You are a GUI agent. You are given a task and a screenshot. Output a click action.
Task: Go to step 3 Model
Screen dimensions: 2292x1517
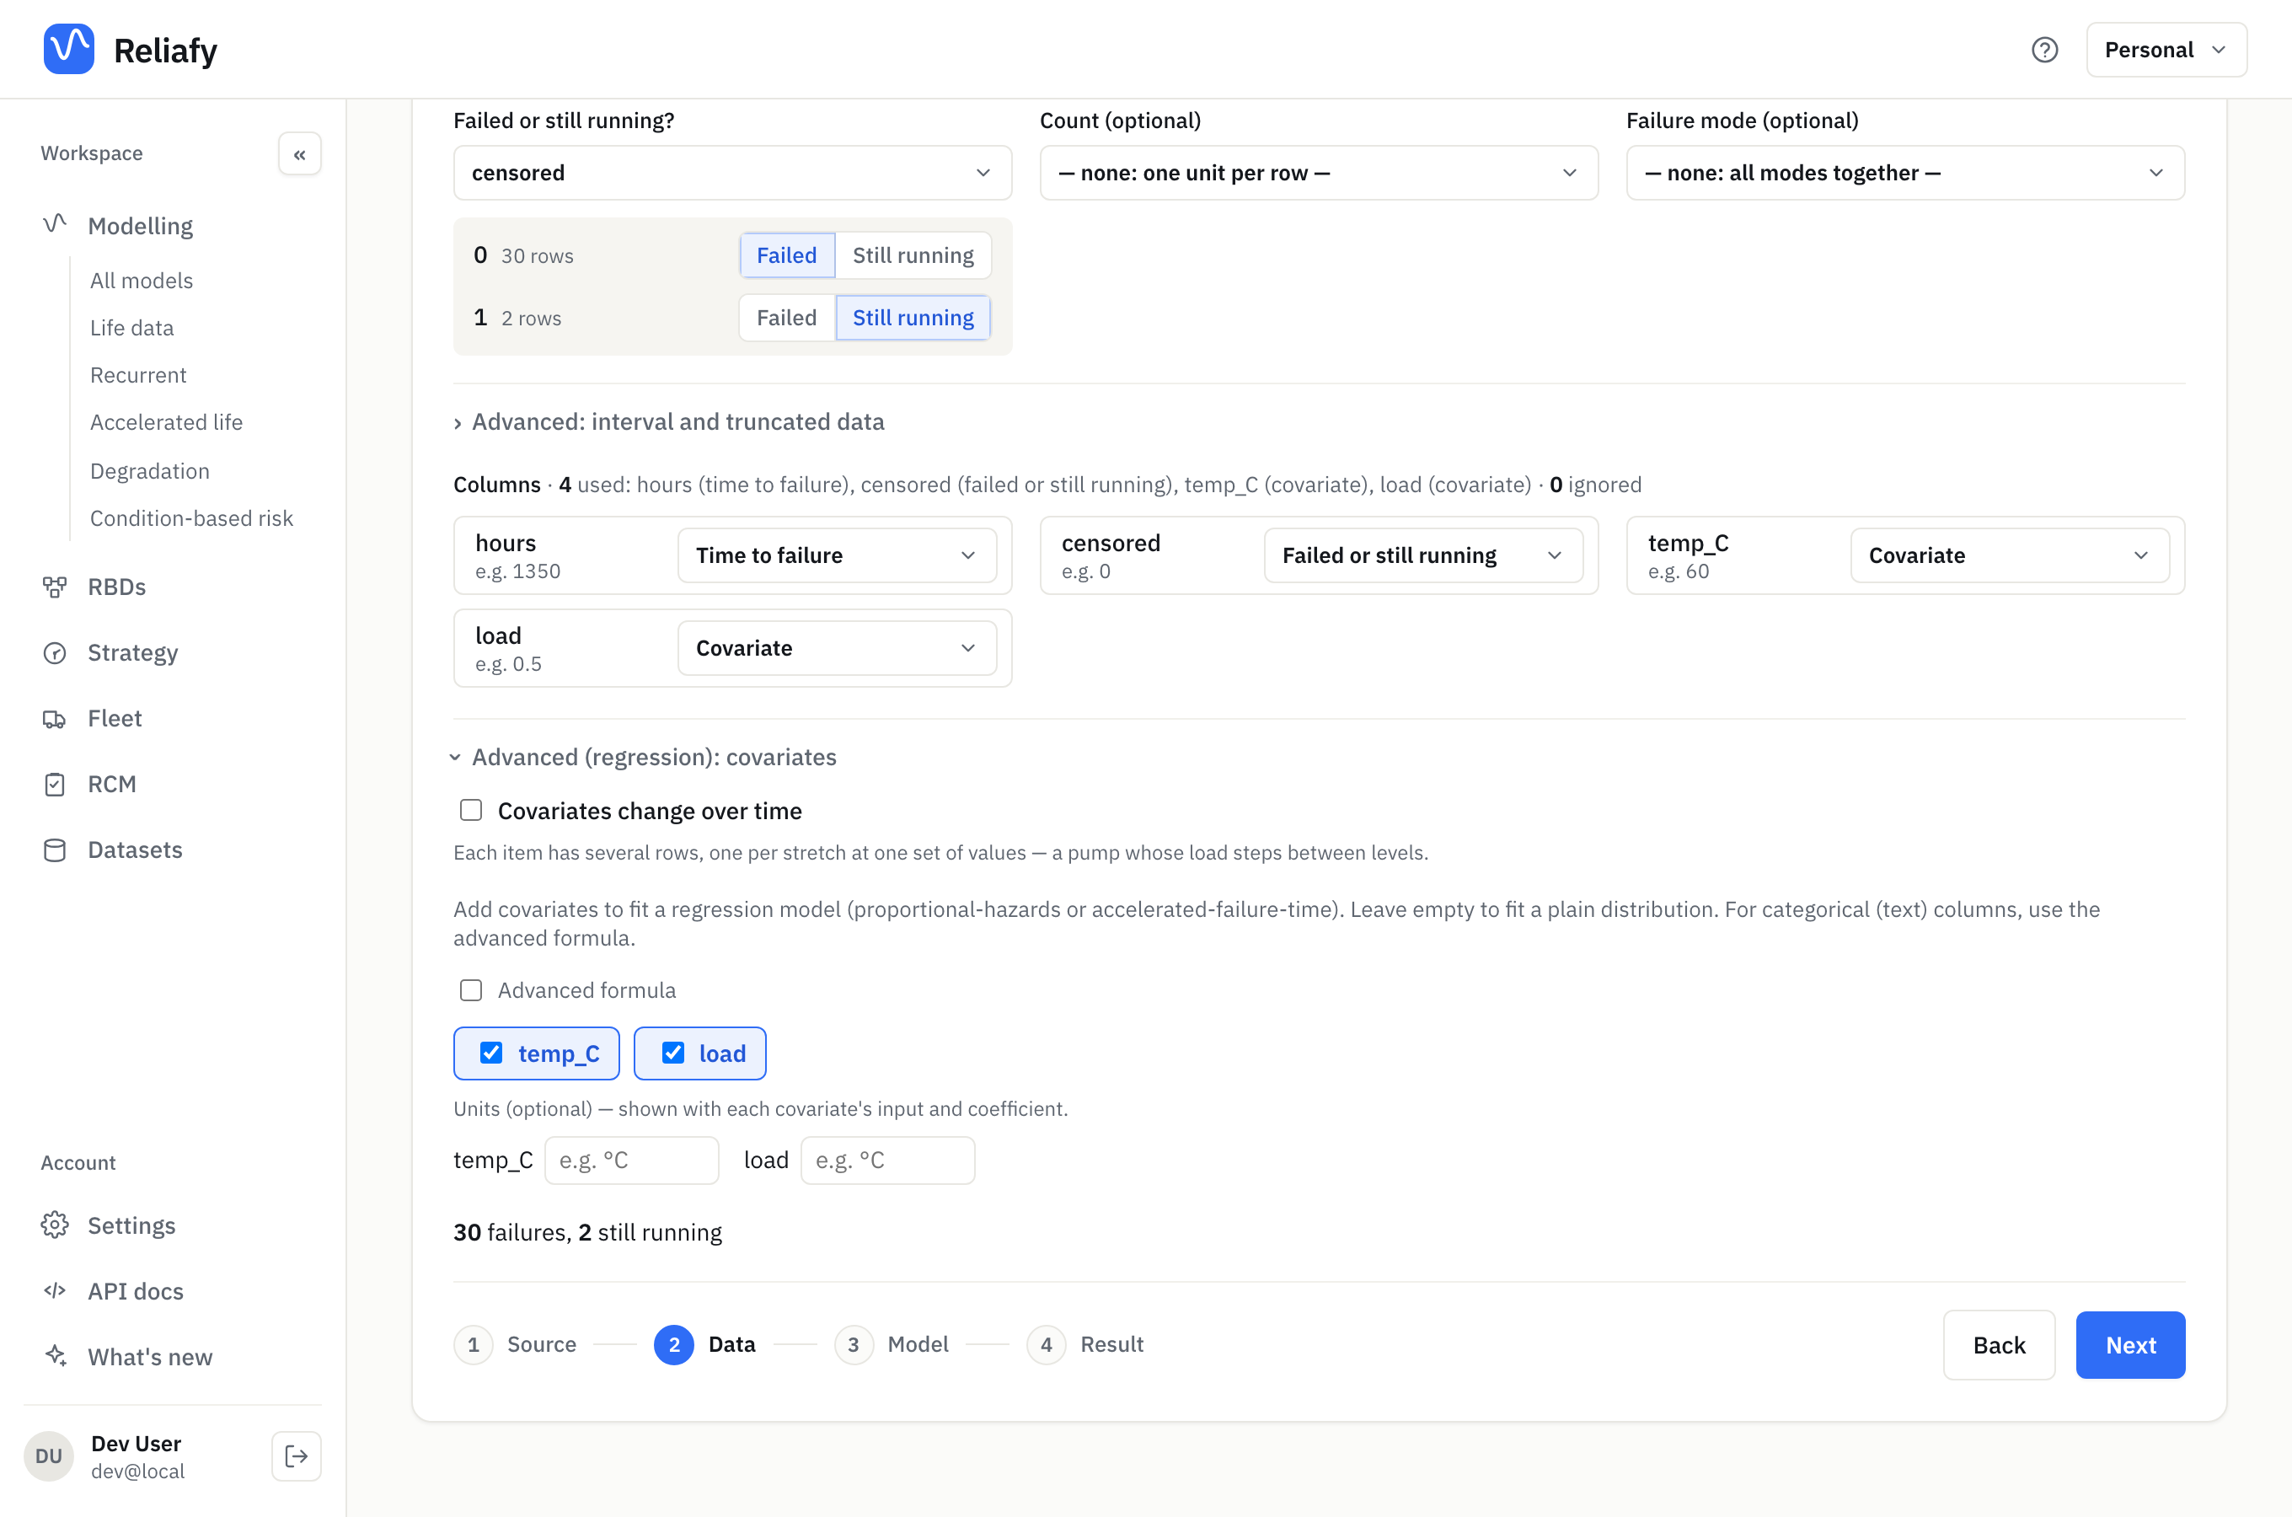(x=892, y=1345)
